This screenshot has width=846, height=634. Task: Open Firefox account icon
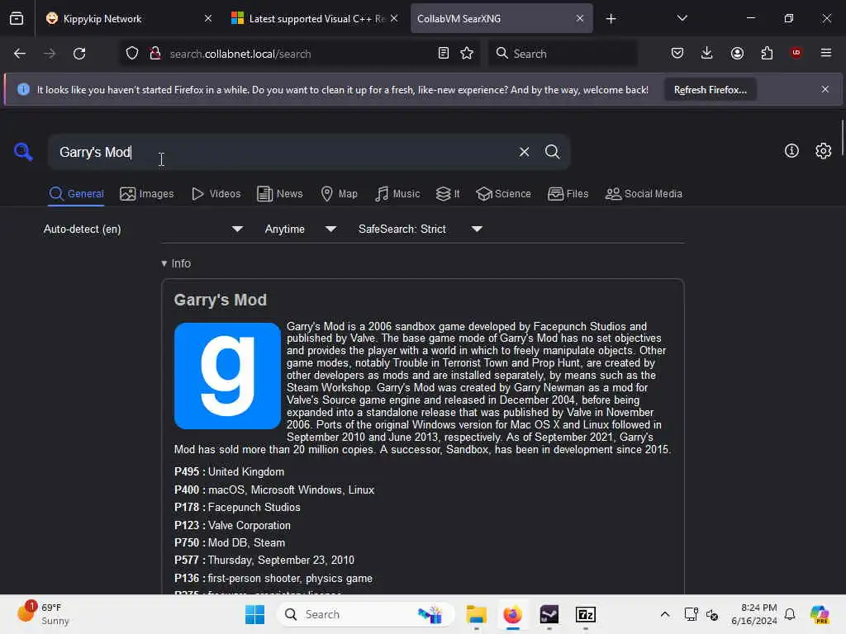coord(737,54)
